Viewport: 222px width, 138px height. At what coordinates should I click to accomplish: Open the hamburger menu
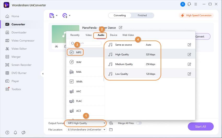pyautogui.click(x=196, y=4)
